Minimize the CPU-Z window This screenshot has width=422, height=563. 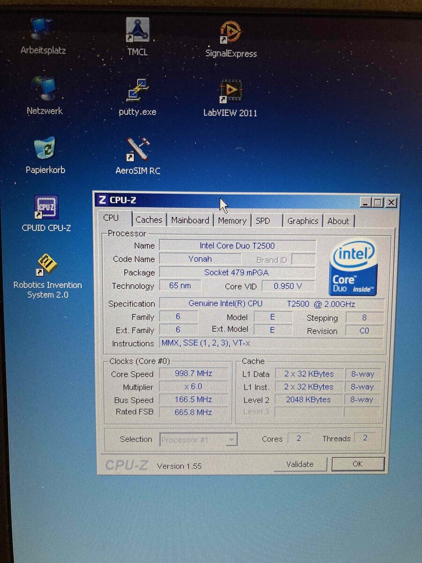coord(366,202)
